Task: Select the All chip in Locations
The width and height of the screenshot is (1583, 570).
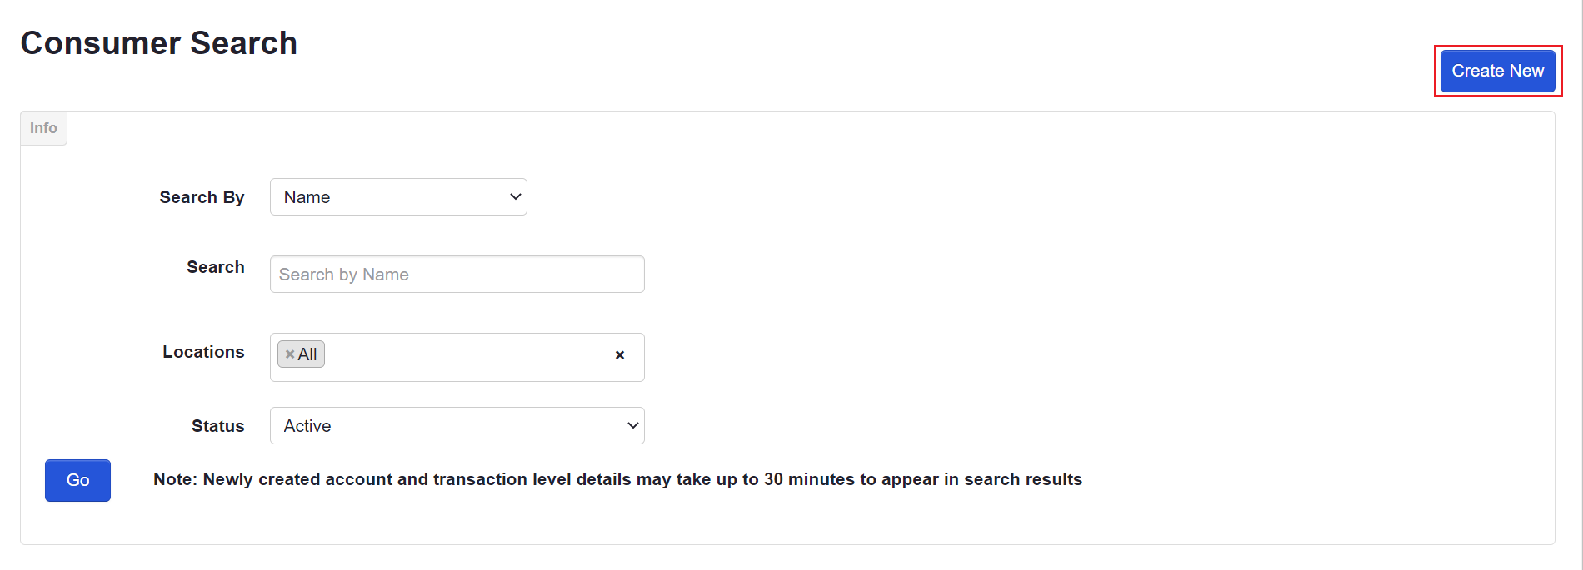Action: (301, 354)
